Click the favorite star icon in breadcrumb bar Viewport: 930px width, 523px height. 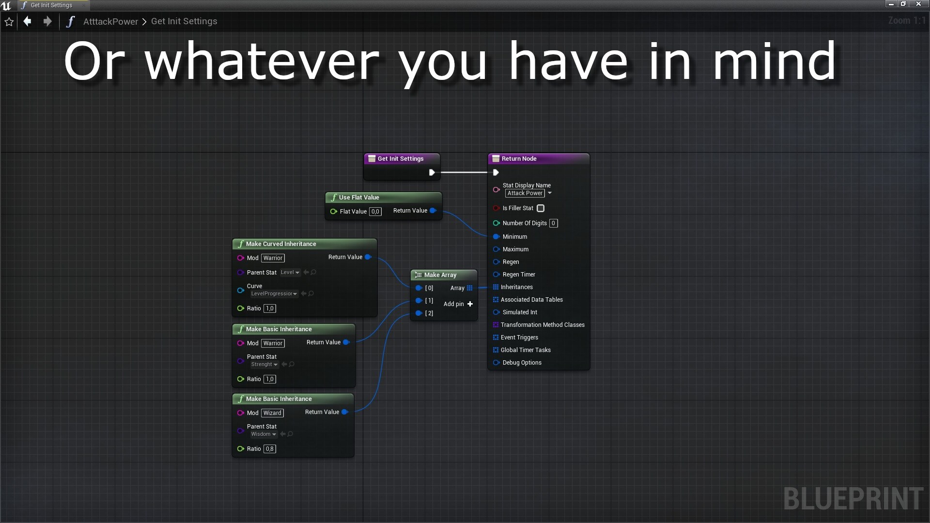click(x=9, y=22)
